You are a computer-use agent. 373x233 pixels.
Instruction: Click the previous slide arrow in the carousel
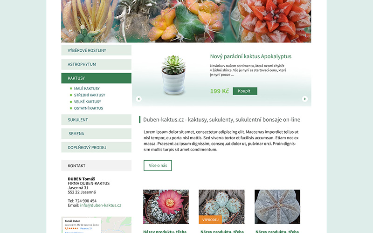138,99
